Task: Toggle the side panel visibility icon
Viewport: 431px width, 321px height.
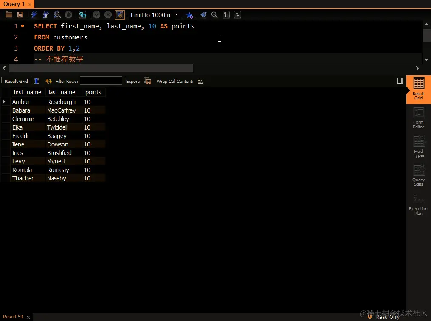Action: (x=400, y=81)
